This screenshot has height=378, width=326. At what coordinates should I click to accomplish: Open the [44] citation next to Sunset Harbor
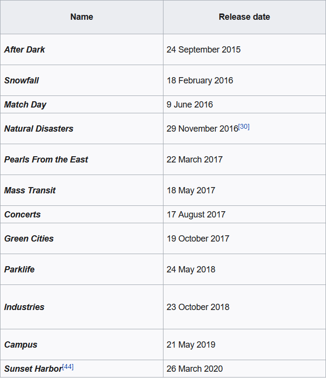tap(68, 367)
